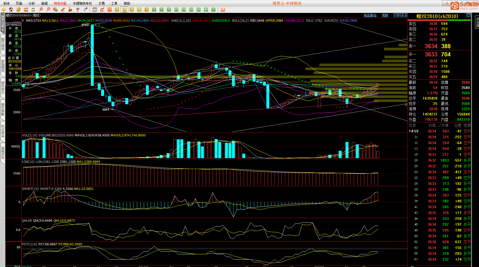Switch to 60-minute period
The width and height of the screenshot is (479, 267).
click(191, 10)
